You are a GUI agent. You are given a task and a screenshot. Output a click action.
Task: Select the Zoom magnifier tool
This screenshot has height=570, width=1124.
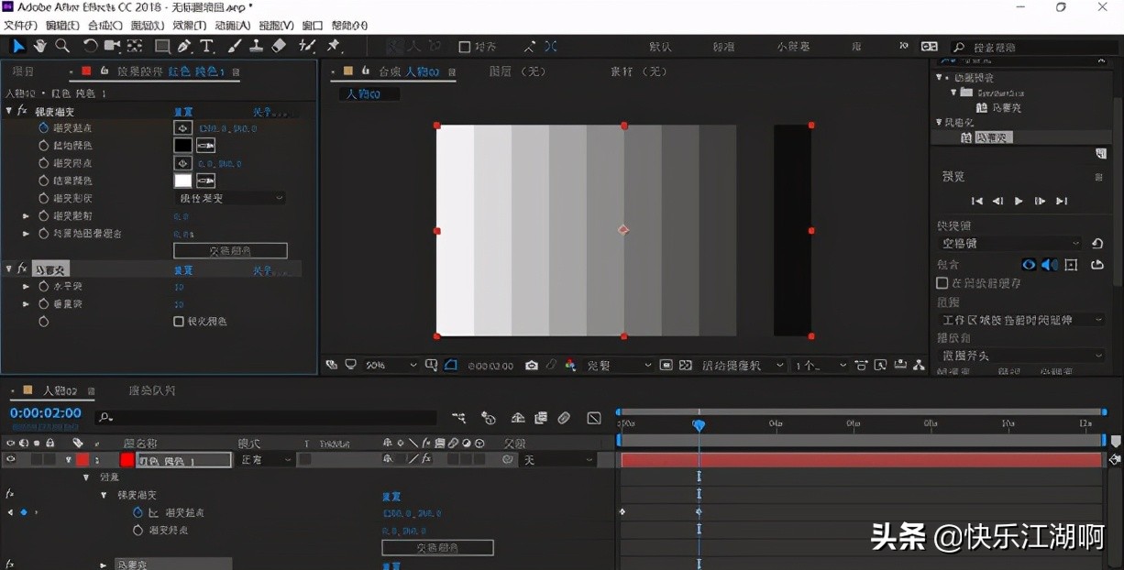tap(62, 46)
